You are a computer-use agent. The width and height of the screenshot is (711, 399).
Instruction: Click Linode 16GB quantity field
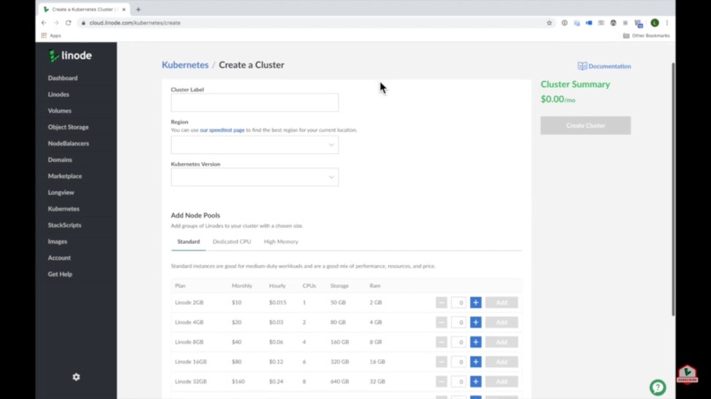click(459, 361)
